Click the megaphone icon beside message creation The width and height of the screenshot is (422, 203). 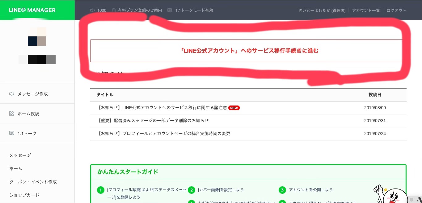coord(12,94)
